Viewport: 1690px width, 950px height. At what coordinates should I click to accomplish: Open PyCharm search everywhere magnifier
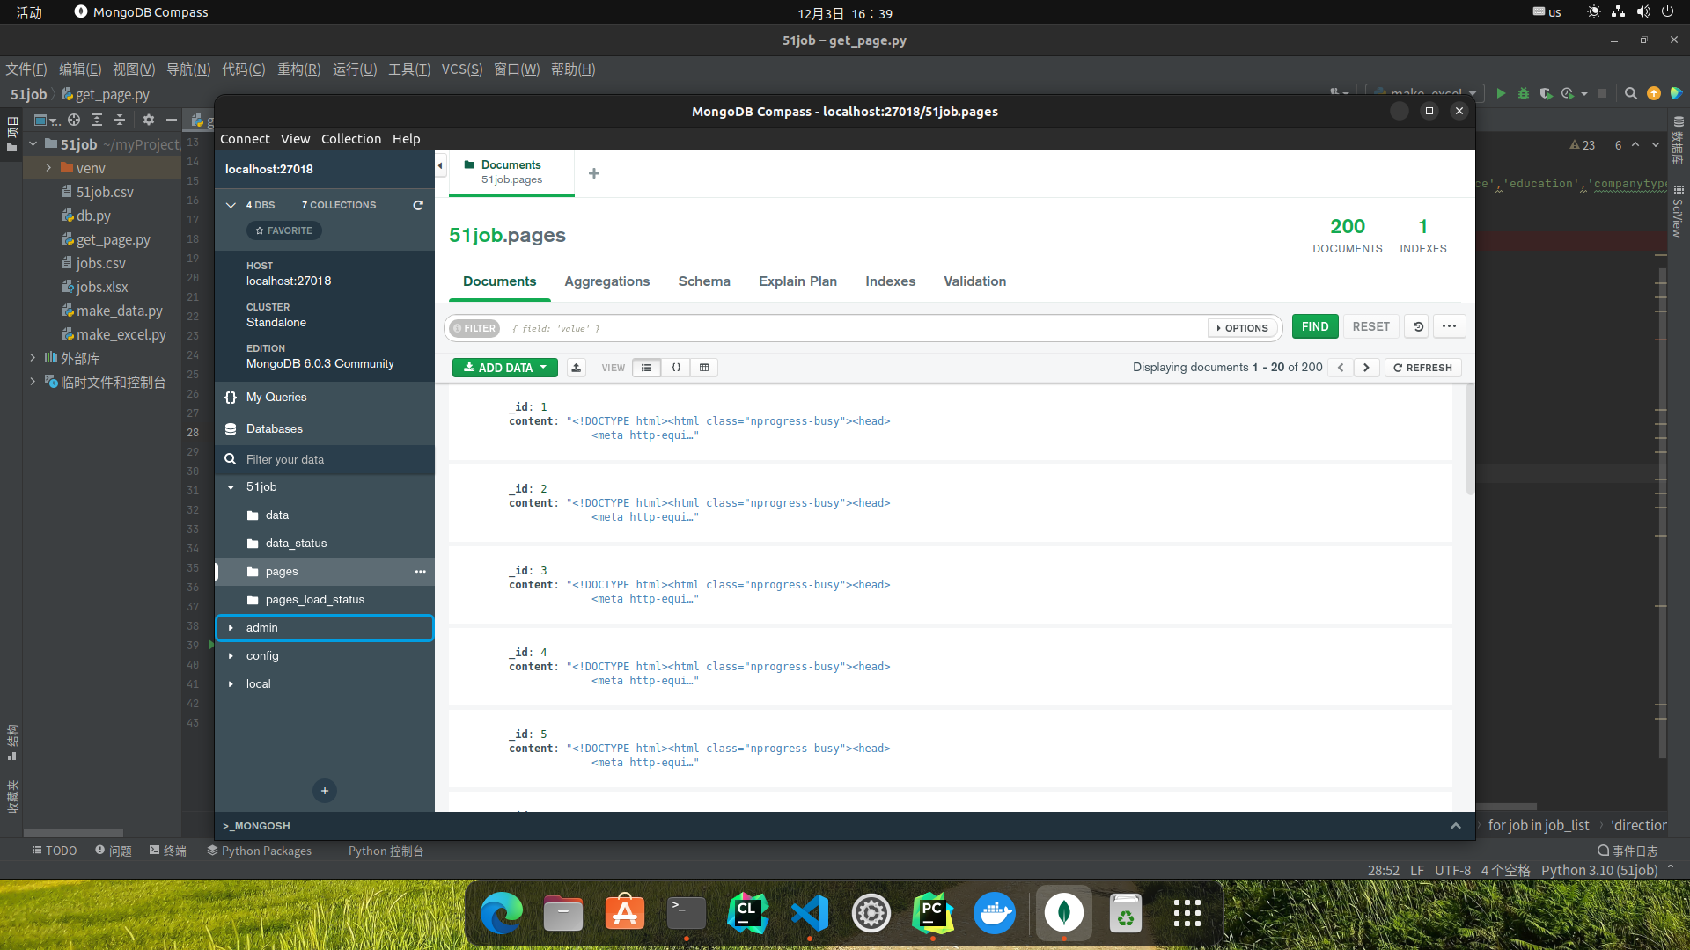pos(1630,93)
